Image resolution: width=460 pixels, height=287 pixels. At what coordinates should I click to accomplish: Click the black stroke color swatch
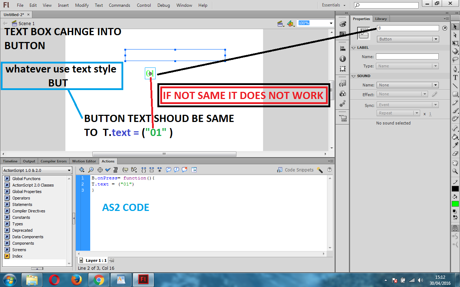tap(455, 189)
